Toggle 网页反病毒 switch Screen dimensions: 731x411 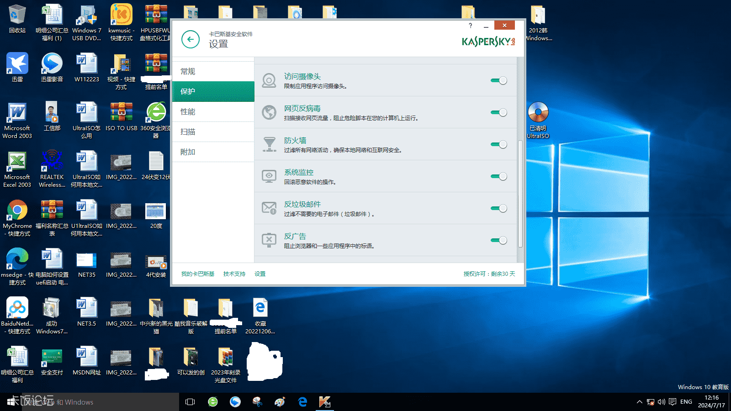[498, 112]
